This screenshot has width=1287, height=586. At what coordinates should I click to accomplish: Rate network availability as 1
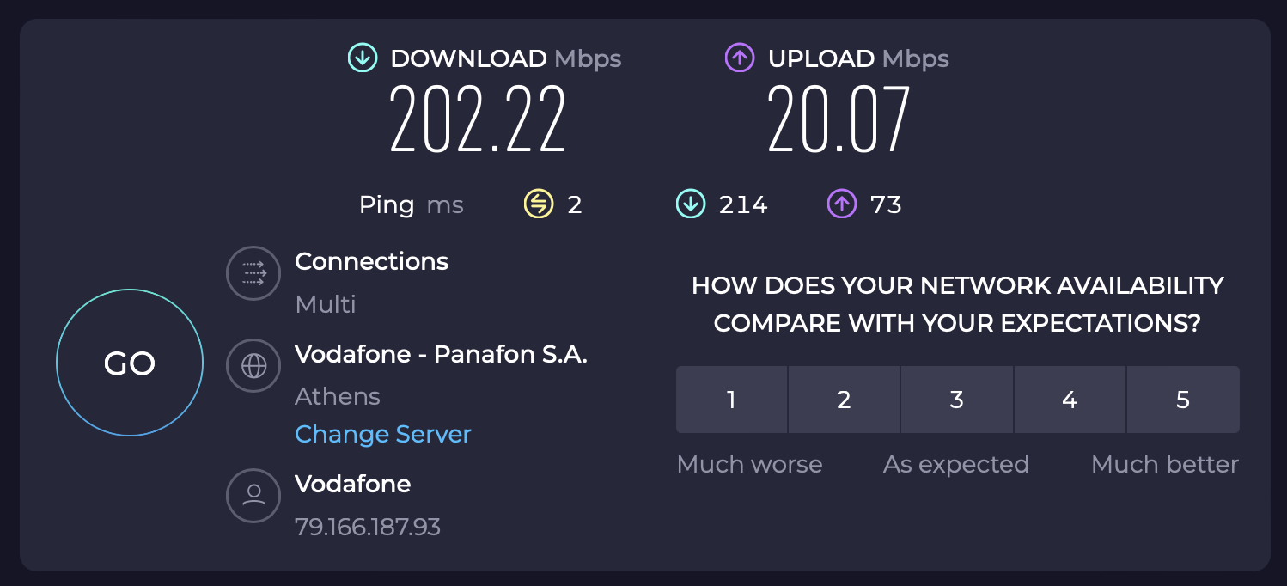point(731,400)
